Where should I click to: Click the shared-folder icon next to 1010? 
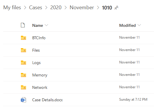click(x=116, y=8)
